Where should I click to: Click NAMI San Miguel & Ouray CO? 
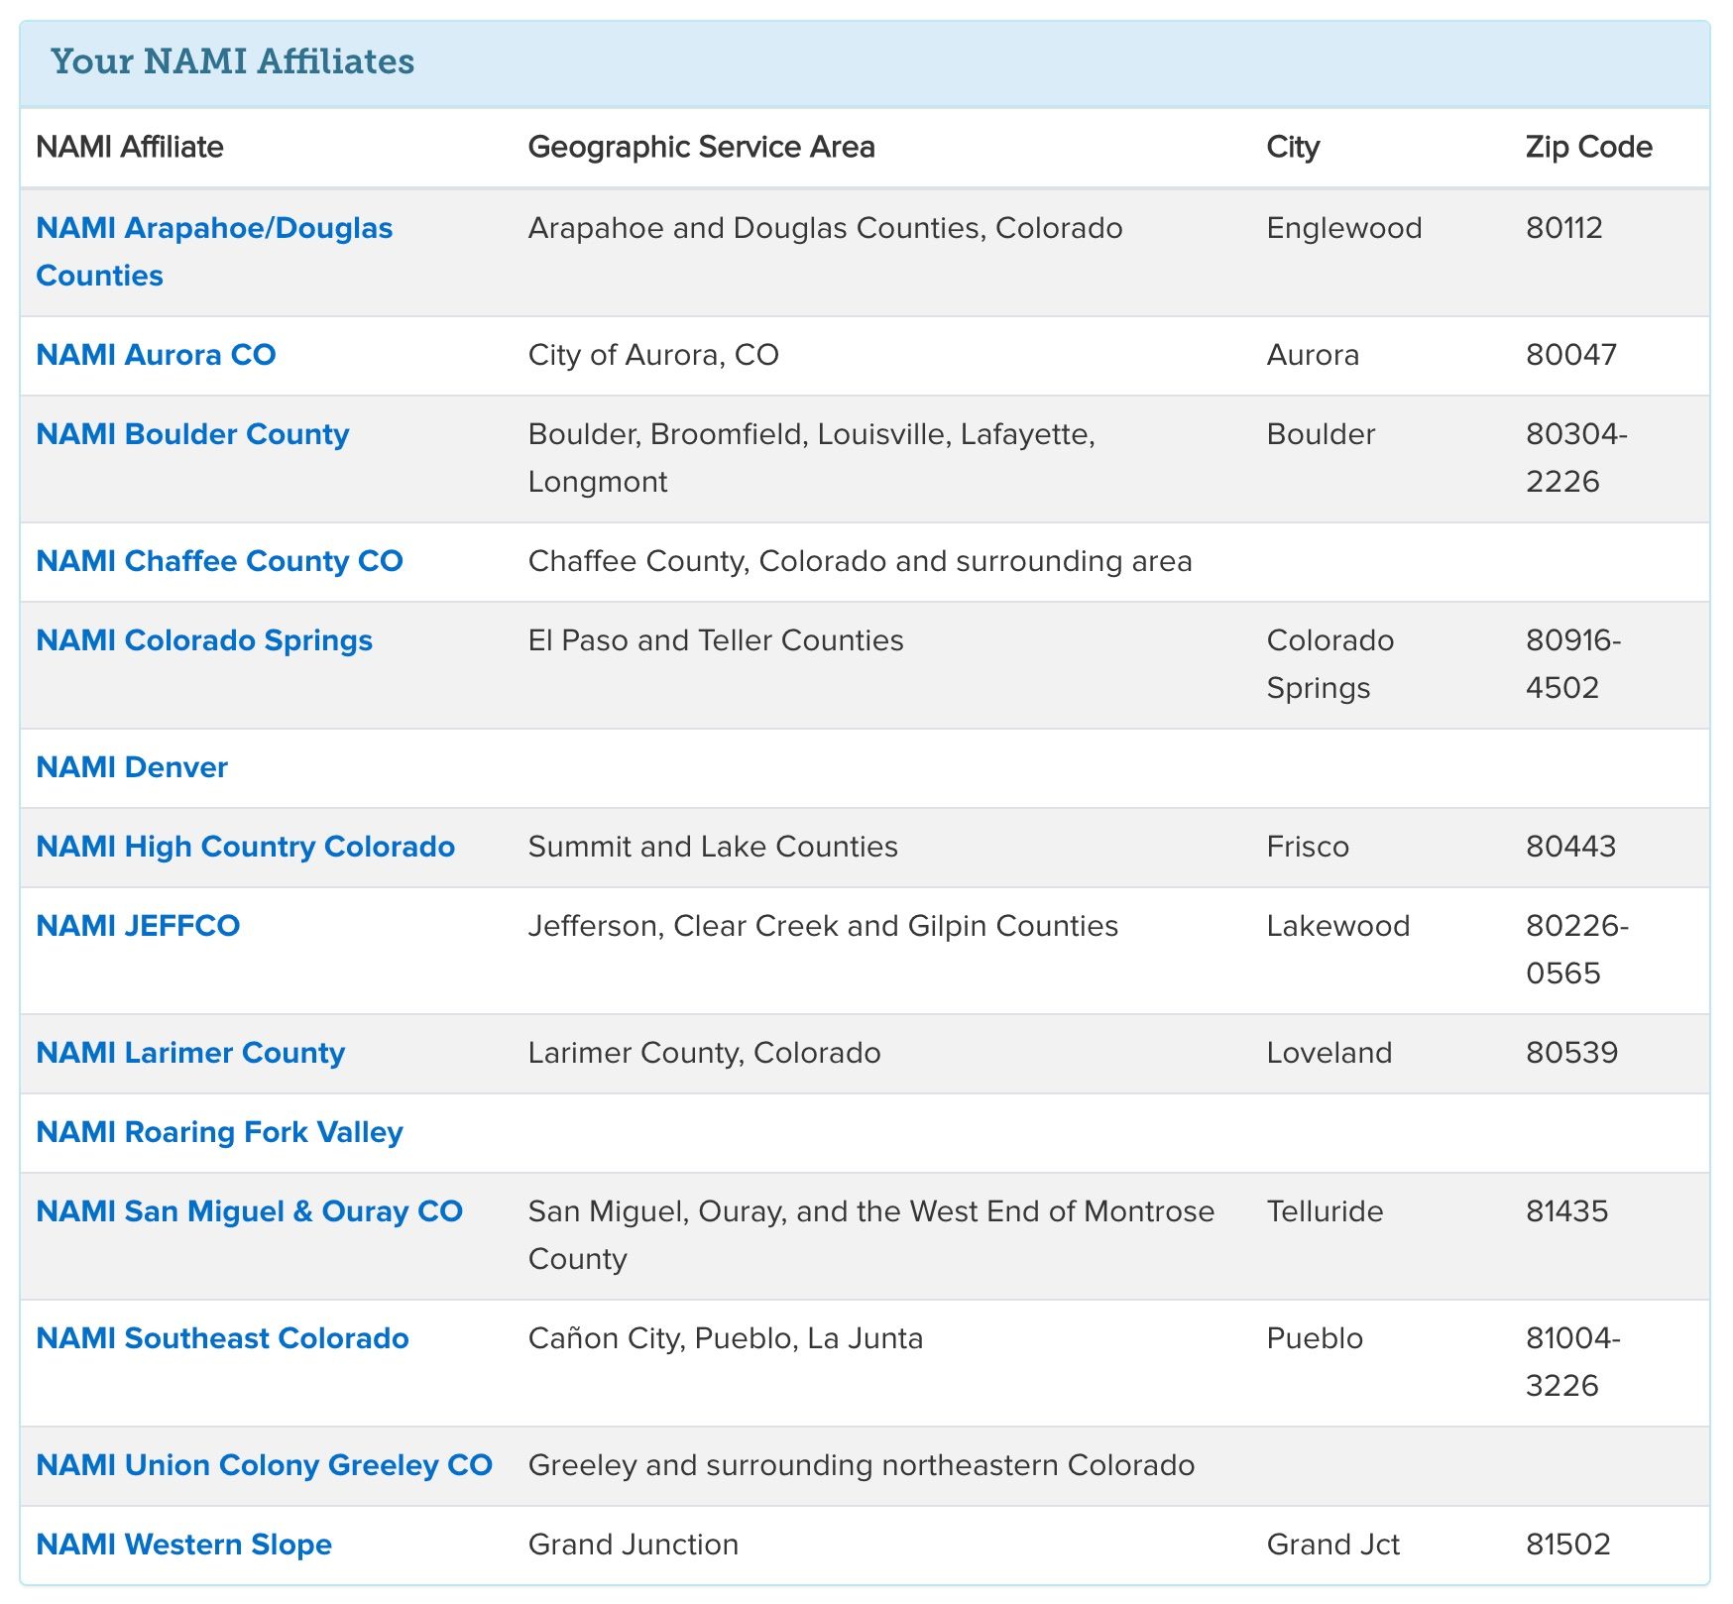249,1211
